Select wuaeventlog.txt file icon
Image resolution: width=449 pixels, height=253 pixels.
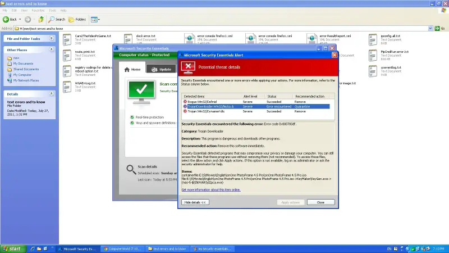[x=373, y=71]
